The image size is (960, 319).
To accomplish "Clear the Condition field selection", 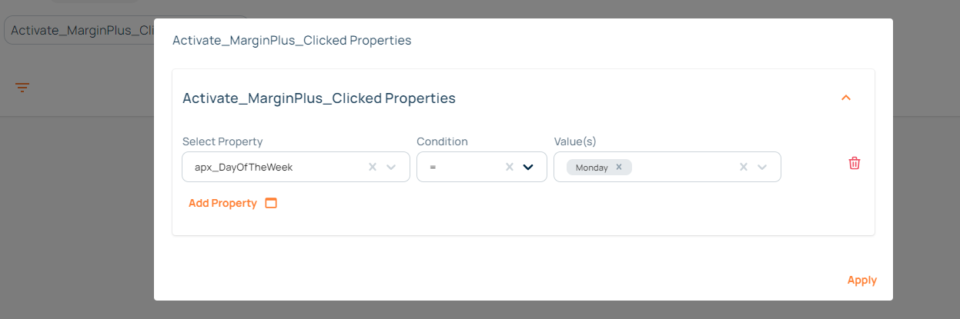I will pos(509,167).
